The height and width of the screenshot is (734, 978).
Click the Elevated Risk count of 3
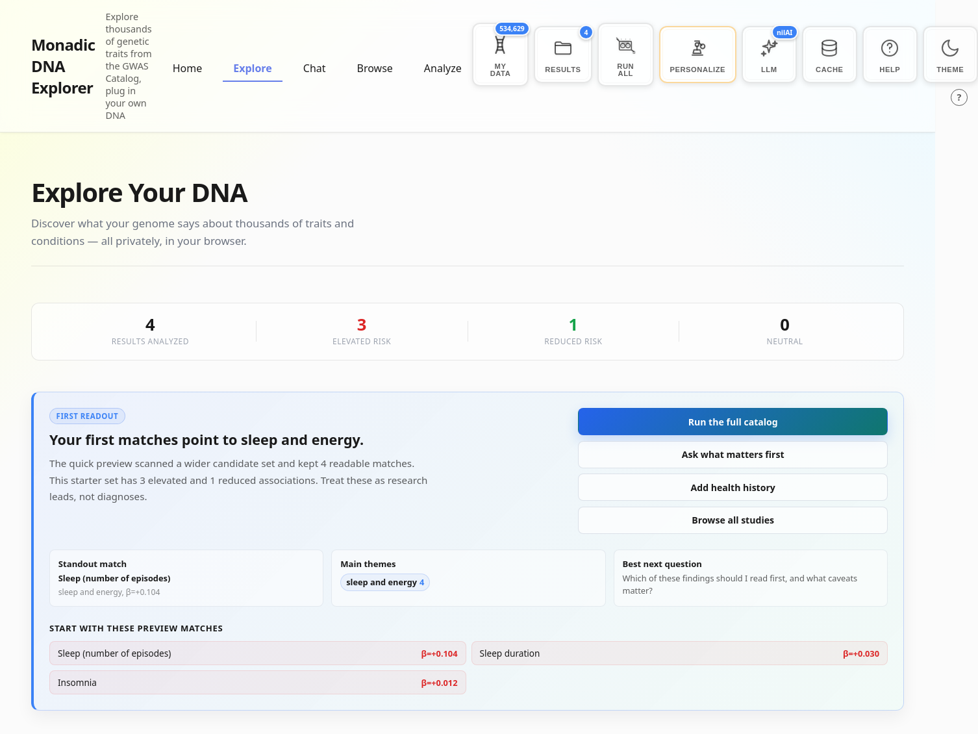click(x=362, y=325)
